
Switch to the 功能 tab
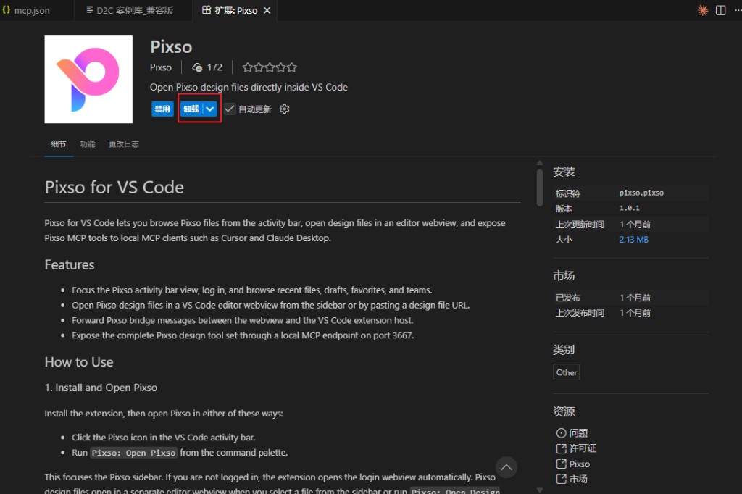(88, 144)
